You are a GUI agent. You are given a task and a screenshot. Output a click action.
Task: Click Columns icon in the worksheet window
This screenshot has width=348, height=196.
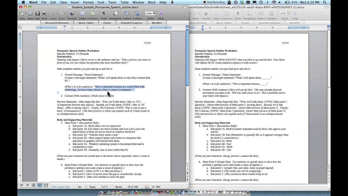click(227, 14)
